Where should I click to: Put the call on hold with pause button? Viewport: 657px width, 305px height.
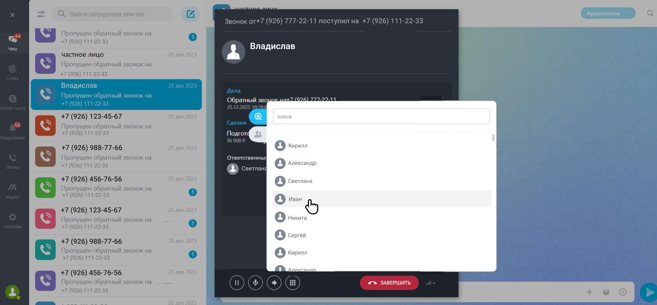237,283
